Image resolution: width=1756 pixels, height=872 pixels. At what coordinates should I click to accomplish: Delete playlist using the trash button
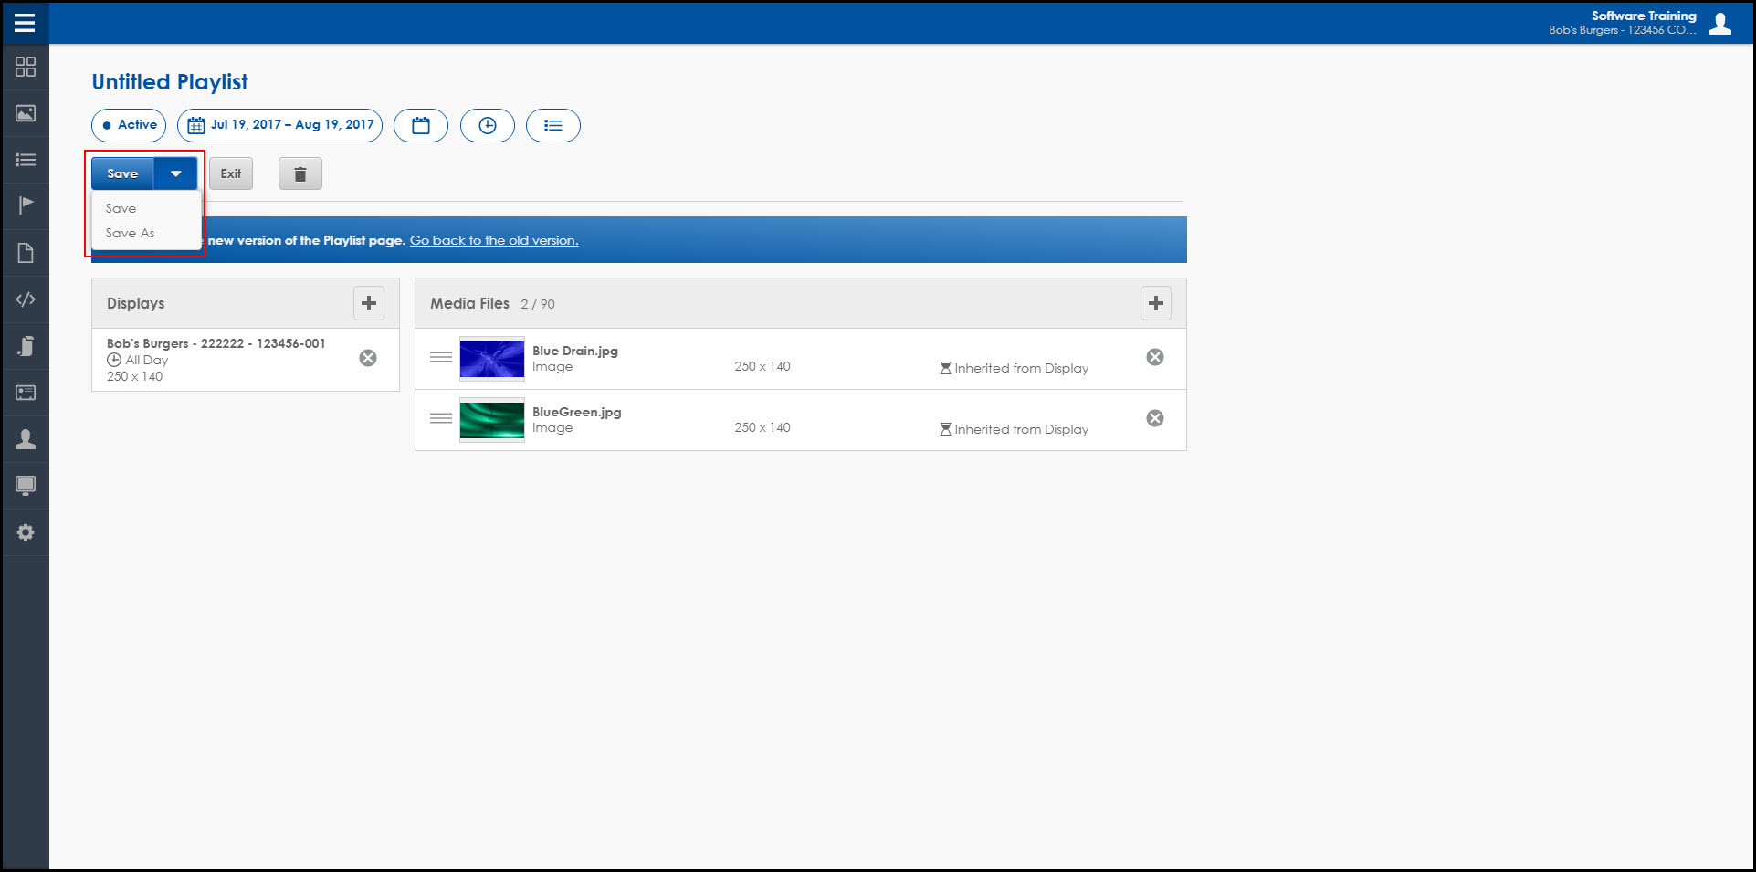[300, 173]
